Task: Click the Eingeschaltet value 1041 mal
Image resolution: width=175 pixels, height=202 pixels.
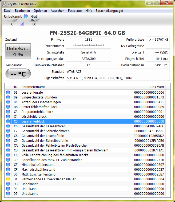Action: pos(158,59)
